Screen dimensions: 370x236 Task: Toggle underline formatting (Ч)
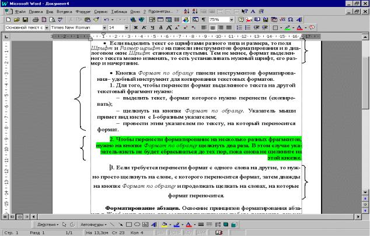click(152, 28)
